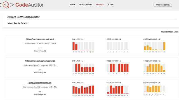Click CODE WARNINGS arrow for ssw.com.au/ homepage scan
This screenshot has width=179, height=100.
click(159, 83)
